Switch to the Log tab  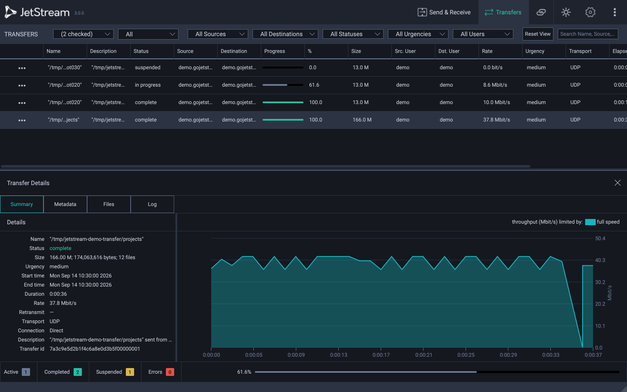click(x=152, y=204)
